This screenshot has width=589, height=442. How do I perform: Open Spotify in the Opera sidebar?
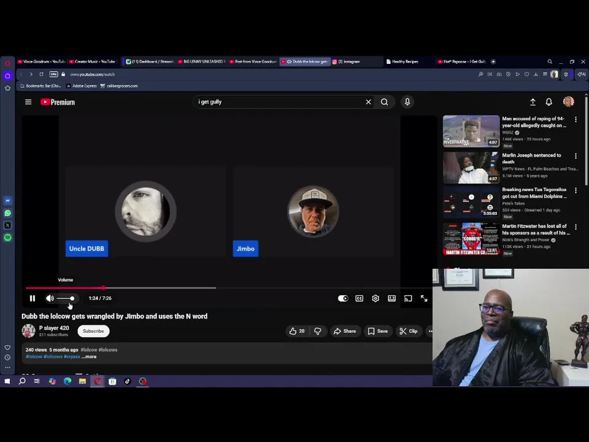[x=7, y=238]
